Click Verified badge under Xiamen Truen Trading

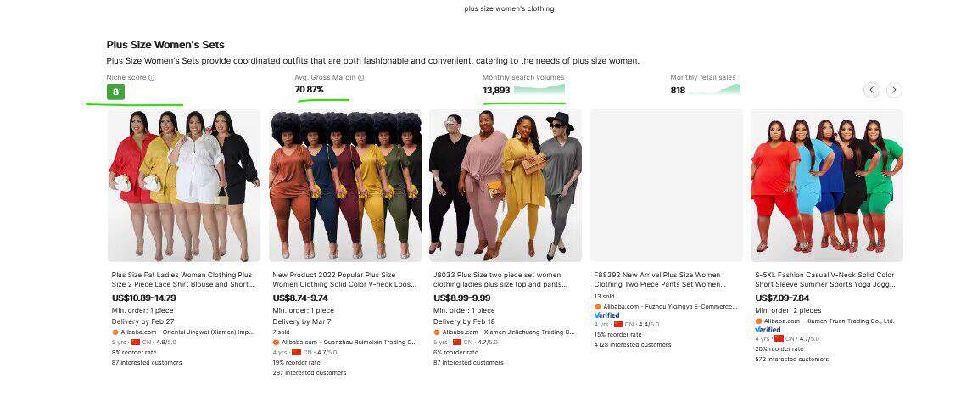[768, 330]
